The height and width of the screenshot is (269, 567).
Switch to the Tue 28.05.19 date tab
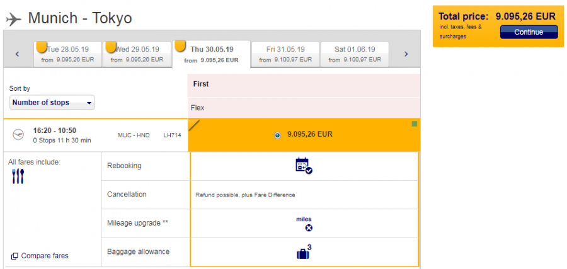67,54
